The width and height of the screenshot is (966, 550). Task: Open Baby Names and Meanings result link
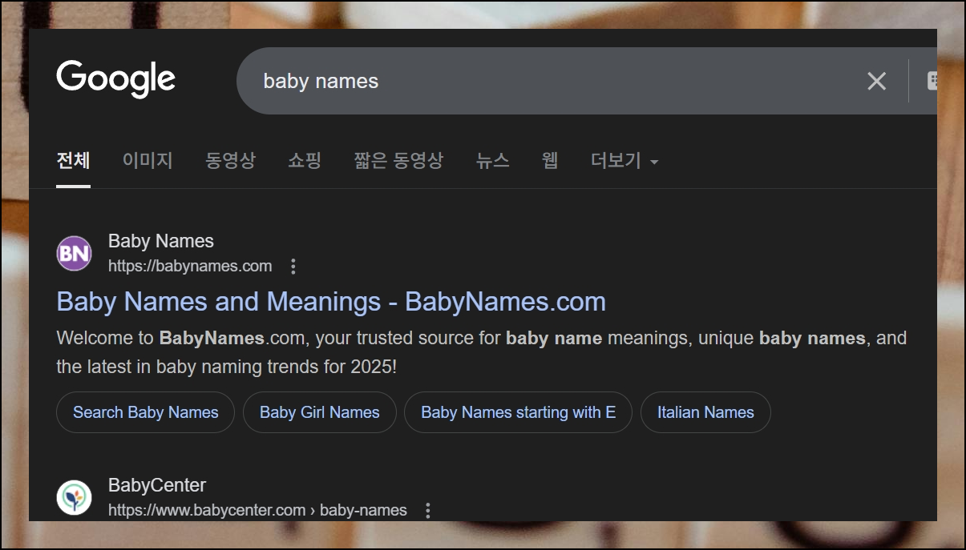pos(331,302)
